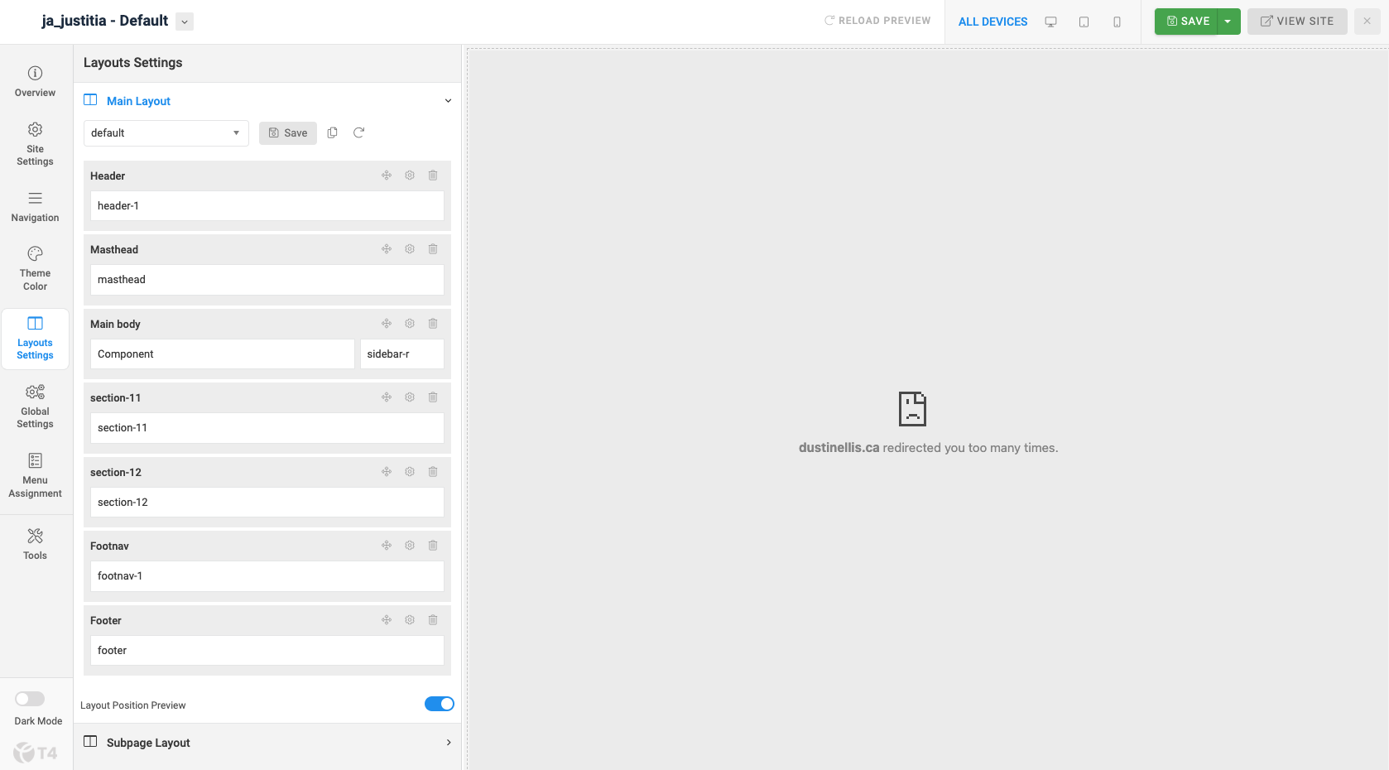Image resolution: width=1389 pixels, height=770 pixels.
Task: Open section-12 settings gear
Action: pyautogui.click(x=410, y=472)
